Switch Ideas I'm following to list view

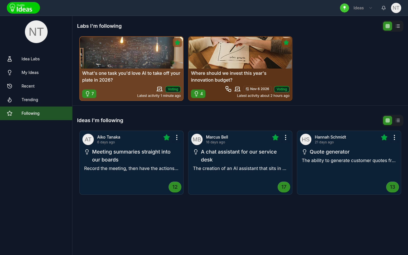click(398, 120)
